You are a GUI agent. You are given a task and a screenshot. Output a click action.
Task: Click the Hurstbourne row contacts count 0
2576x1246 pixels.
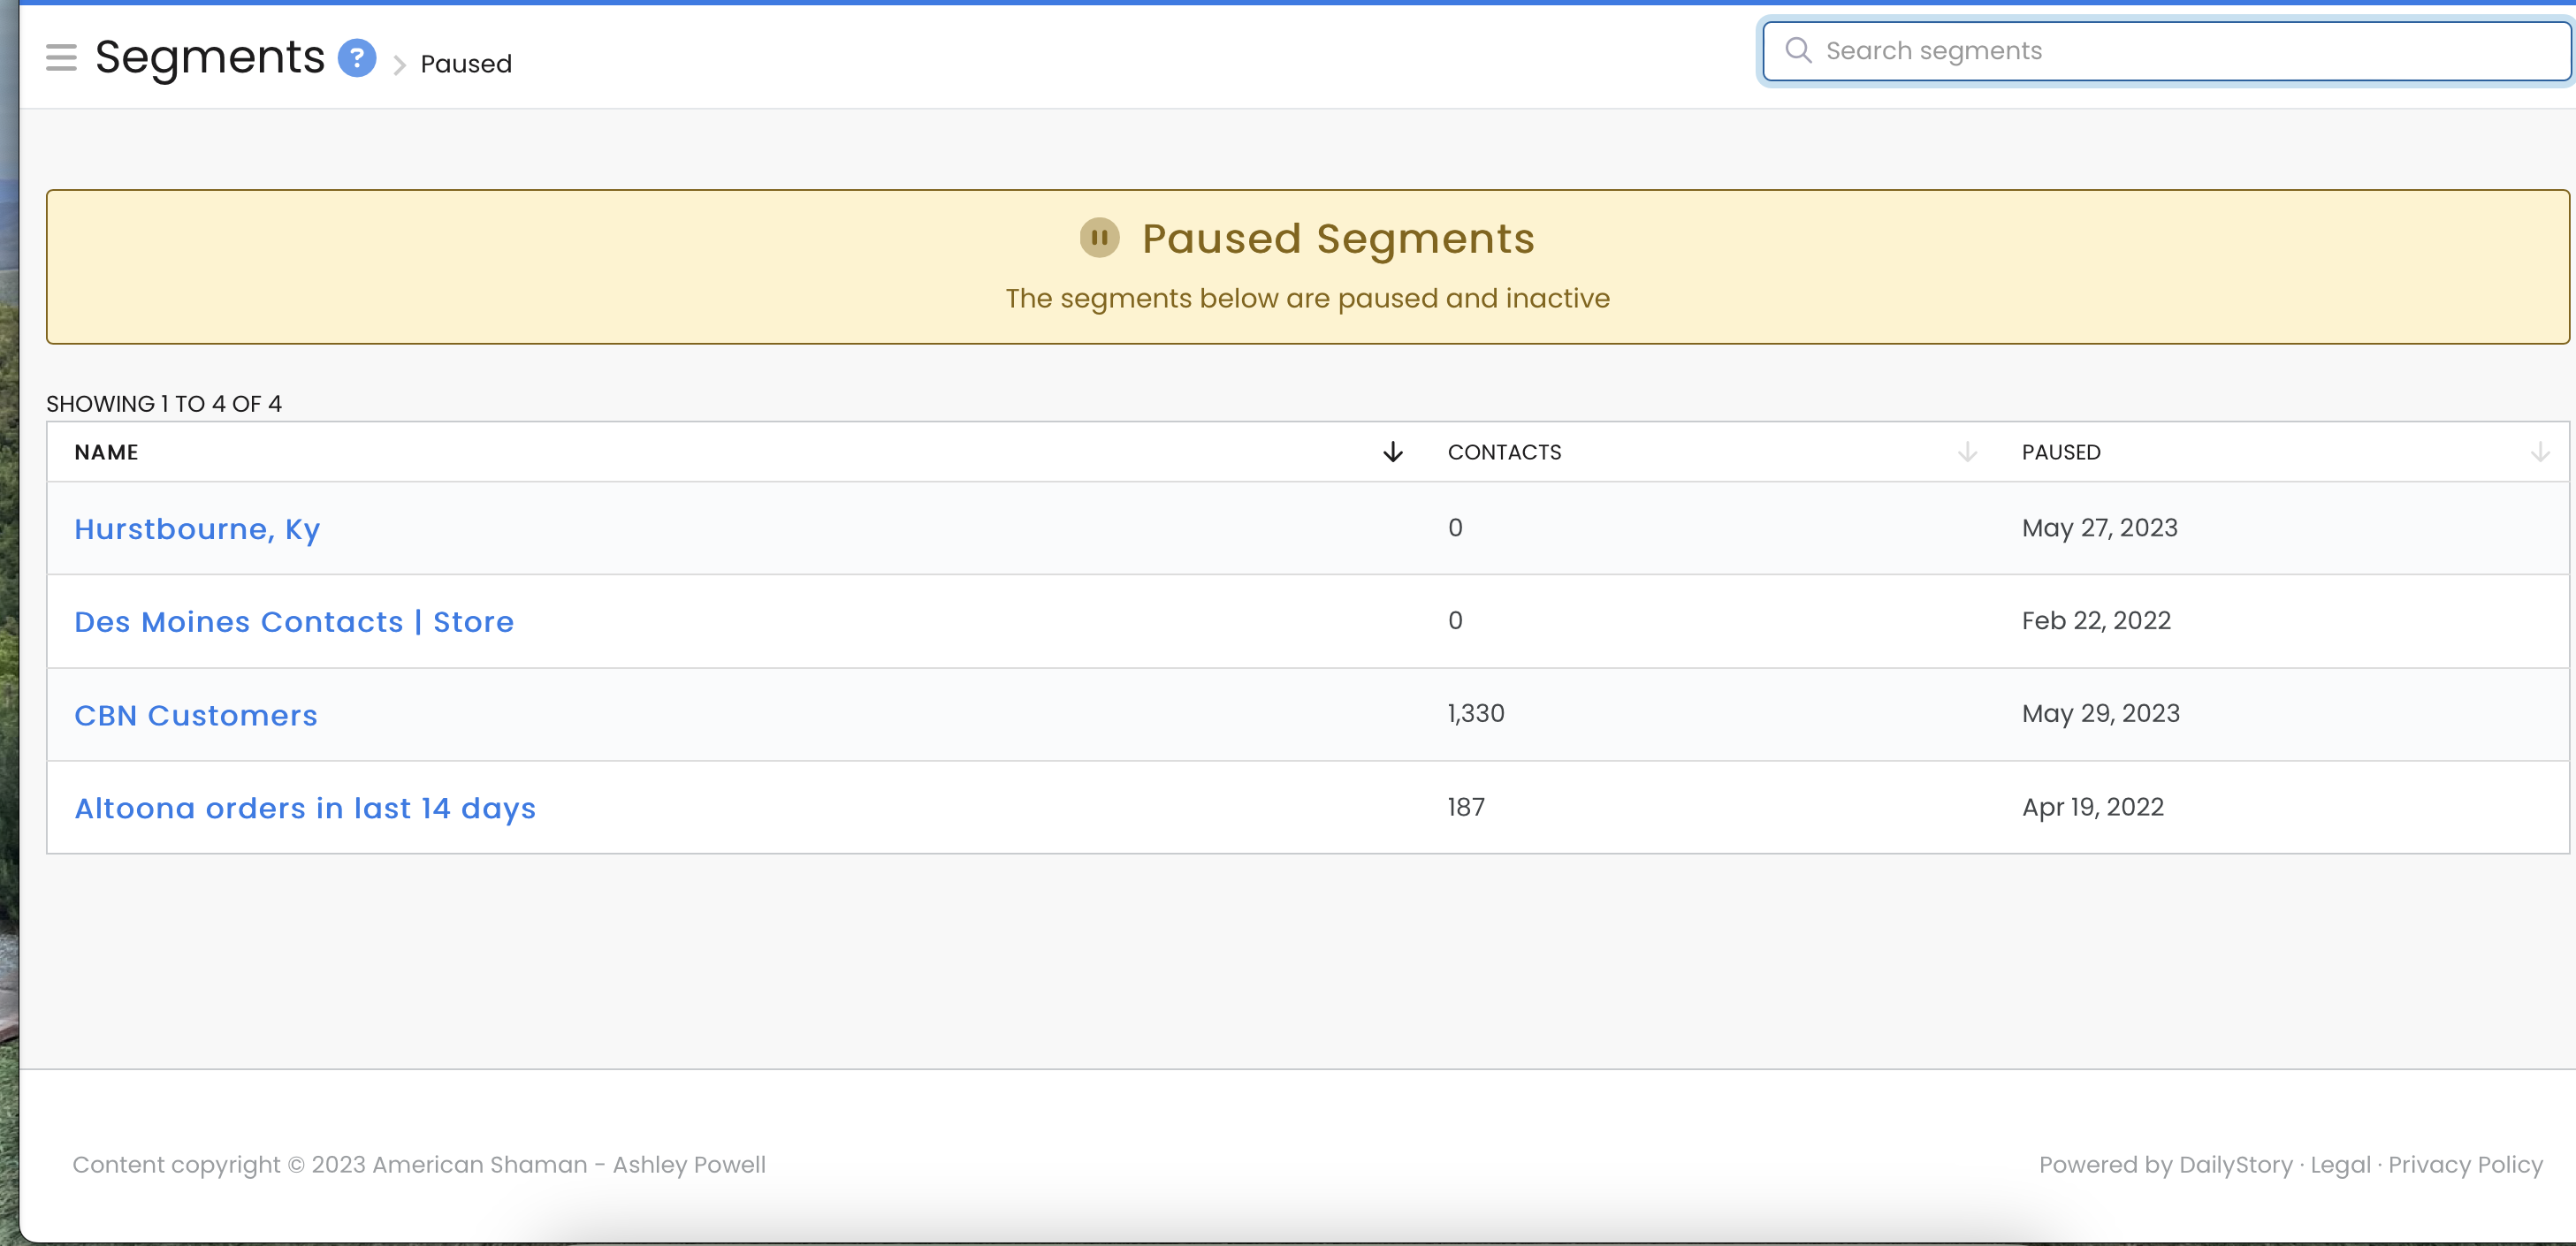[x=1455, y=528]
